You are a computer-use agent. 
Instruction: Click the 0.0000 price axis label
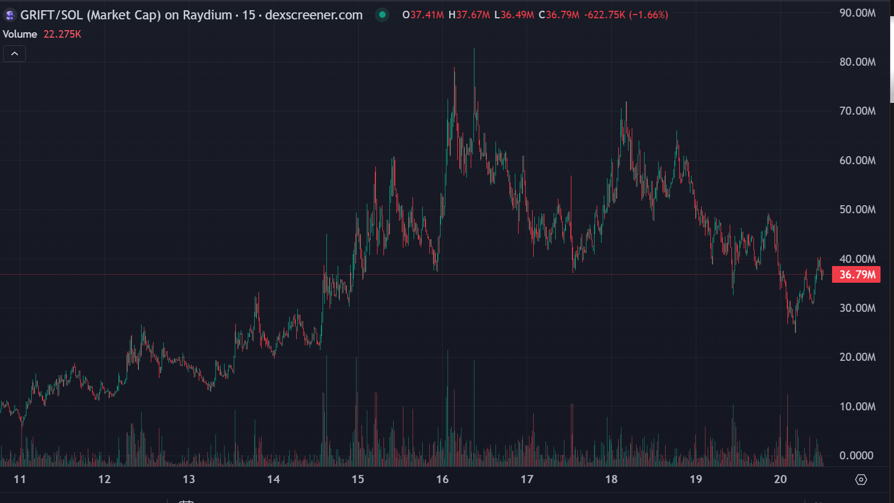[856, 456]
